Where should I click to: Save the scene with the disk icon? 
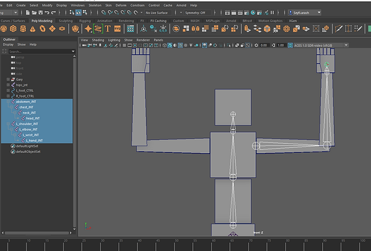40,12
